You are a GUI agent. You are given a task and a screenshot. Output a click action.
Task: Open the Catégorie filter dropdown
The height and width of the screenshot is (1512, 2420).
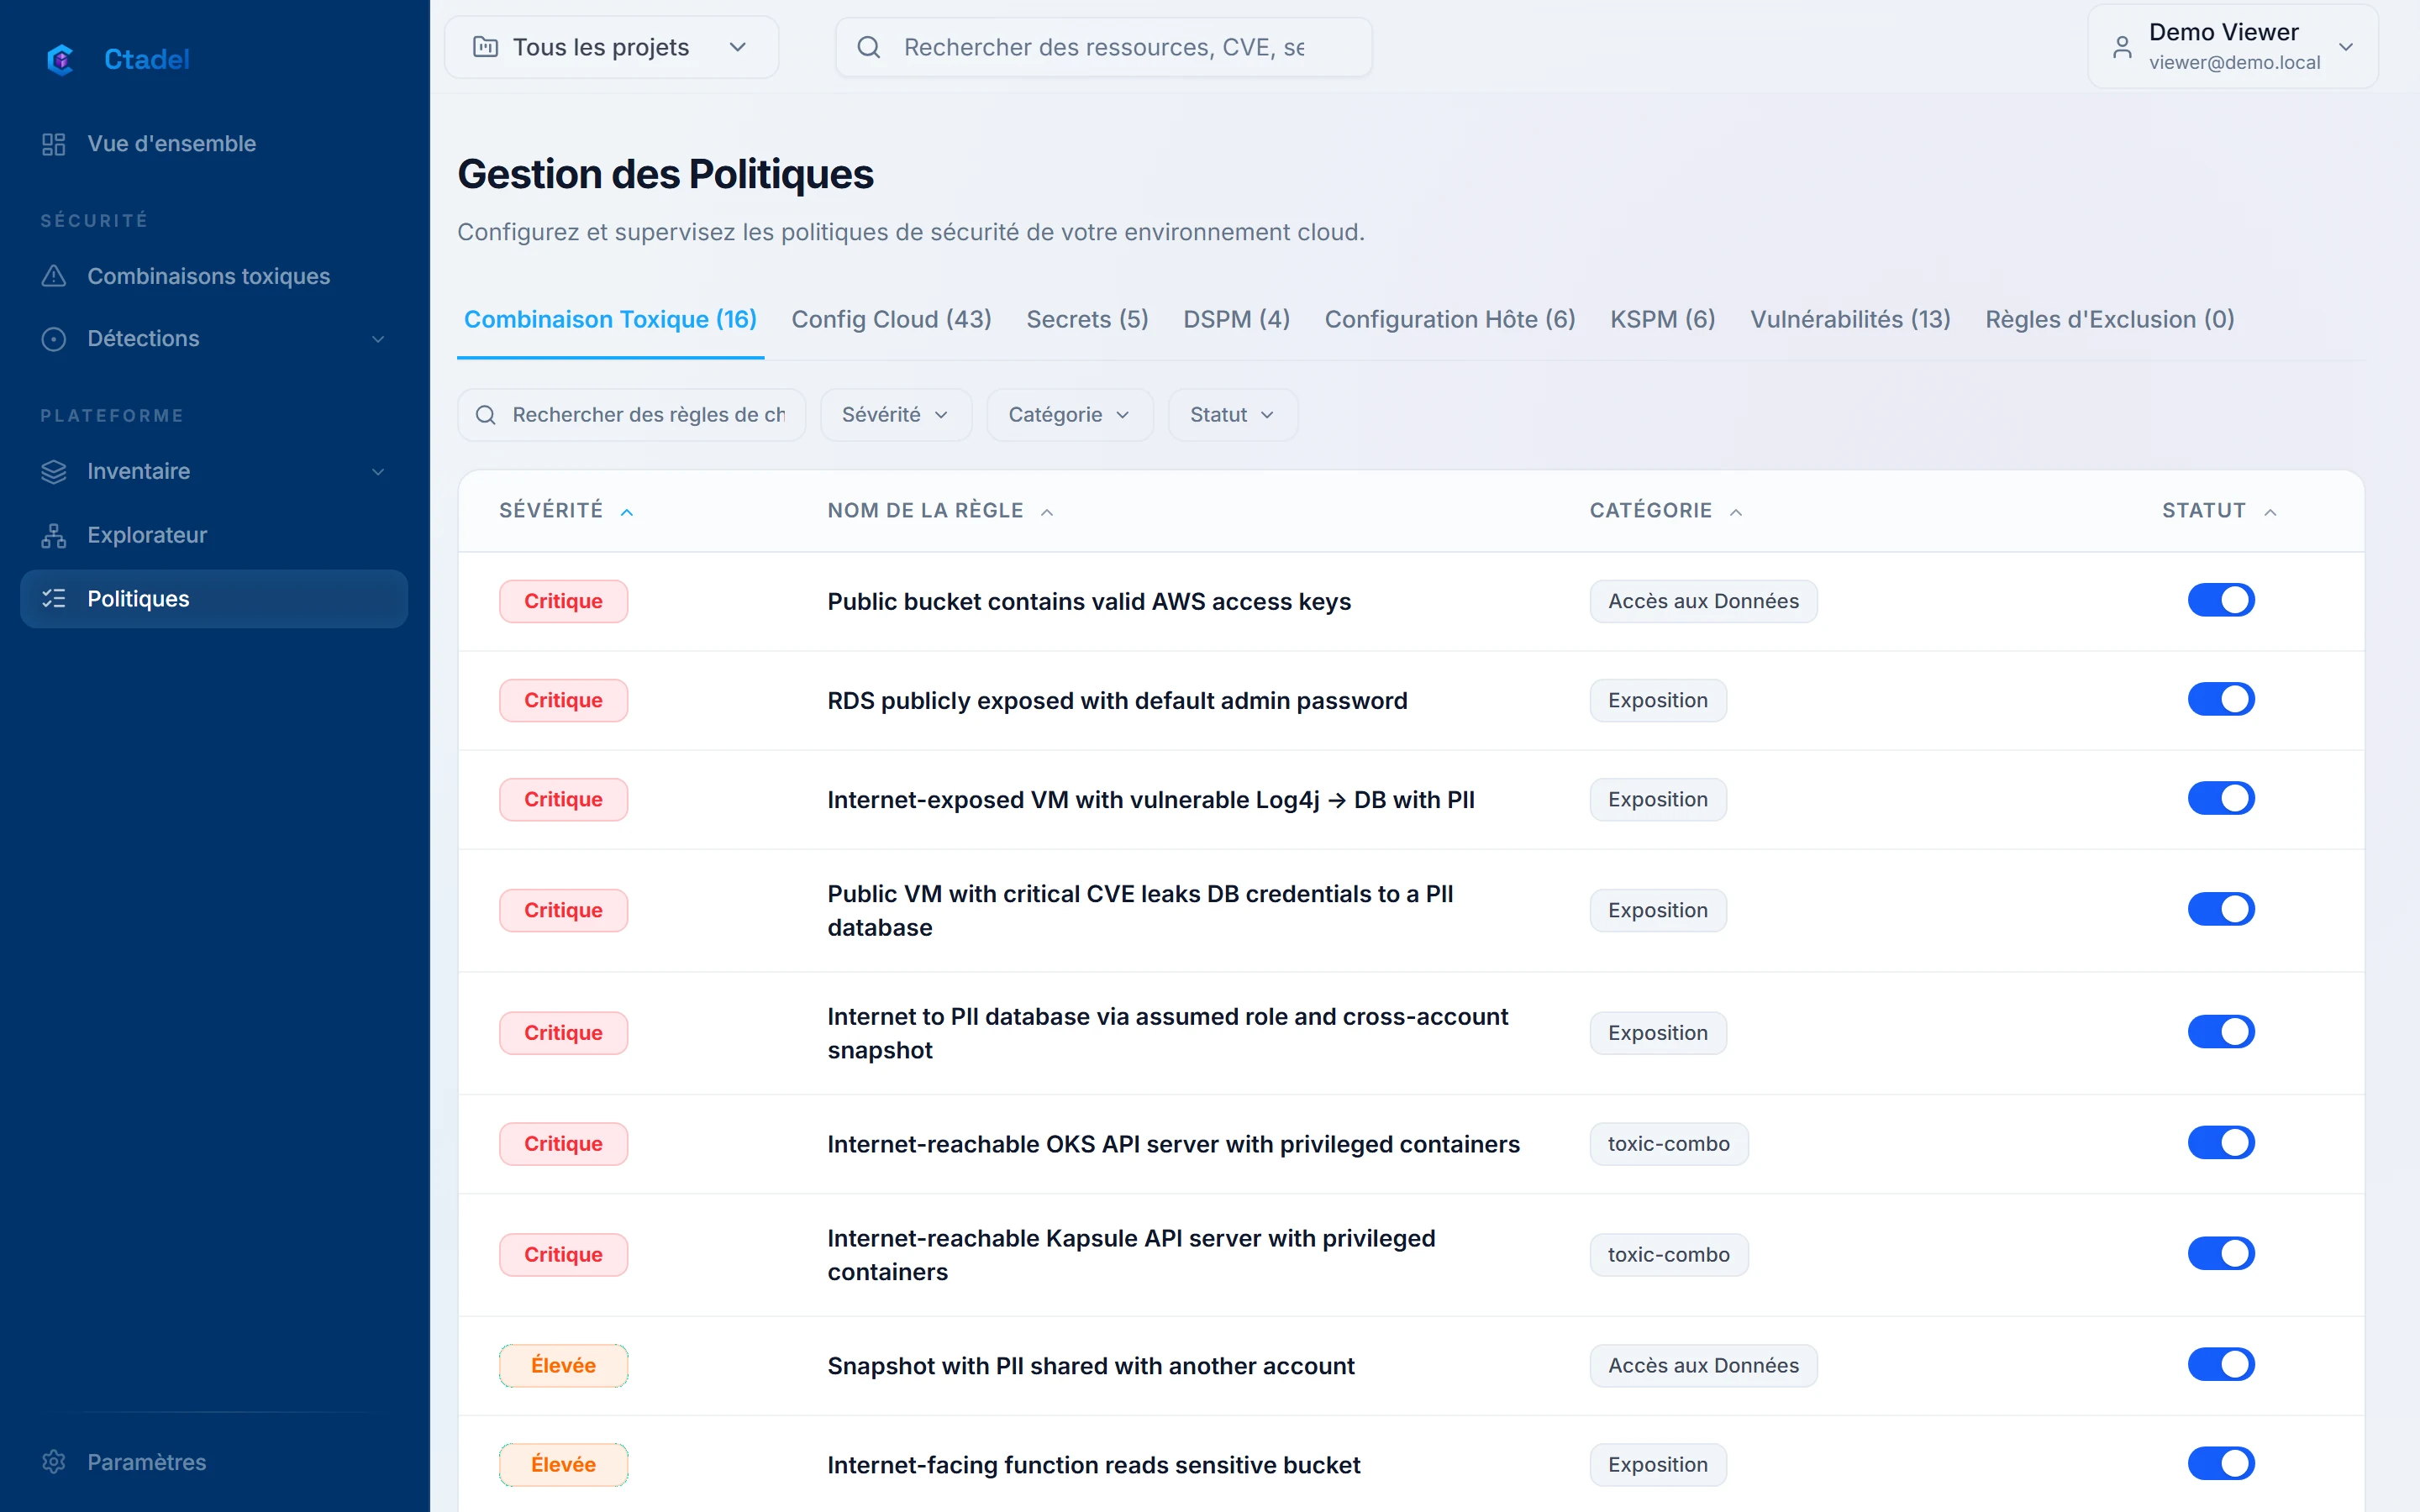tap(1069, 415)
